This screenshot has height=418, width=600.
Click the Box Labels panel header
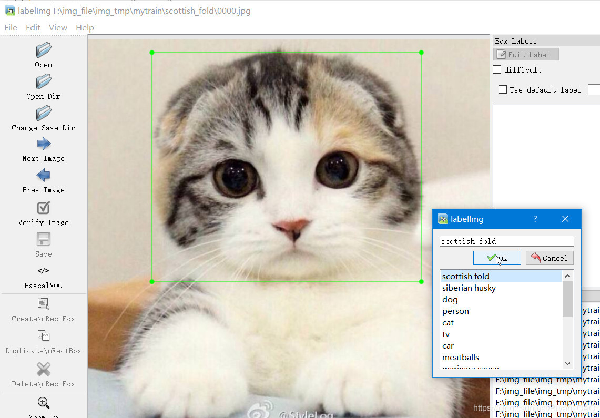(x=546, y=41)
